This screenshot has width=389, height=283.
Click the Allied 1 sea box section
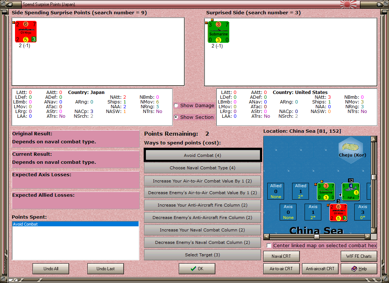[x=301, y=191]
